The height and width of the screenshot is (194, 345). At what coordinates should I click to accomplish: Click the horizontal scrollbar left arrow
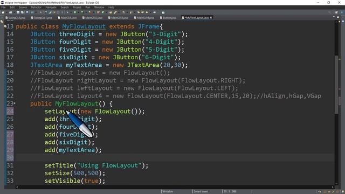17,187
